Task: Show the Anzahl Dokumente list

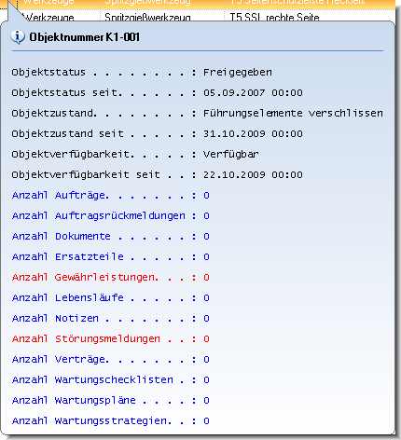Action: (111, 237)
